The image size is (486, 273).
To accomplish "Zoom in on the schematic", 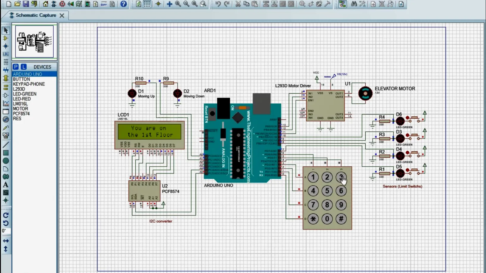I will (x=178, y=4).
